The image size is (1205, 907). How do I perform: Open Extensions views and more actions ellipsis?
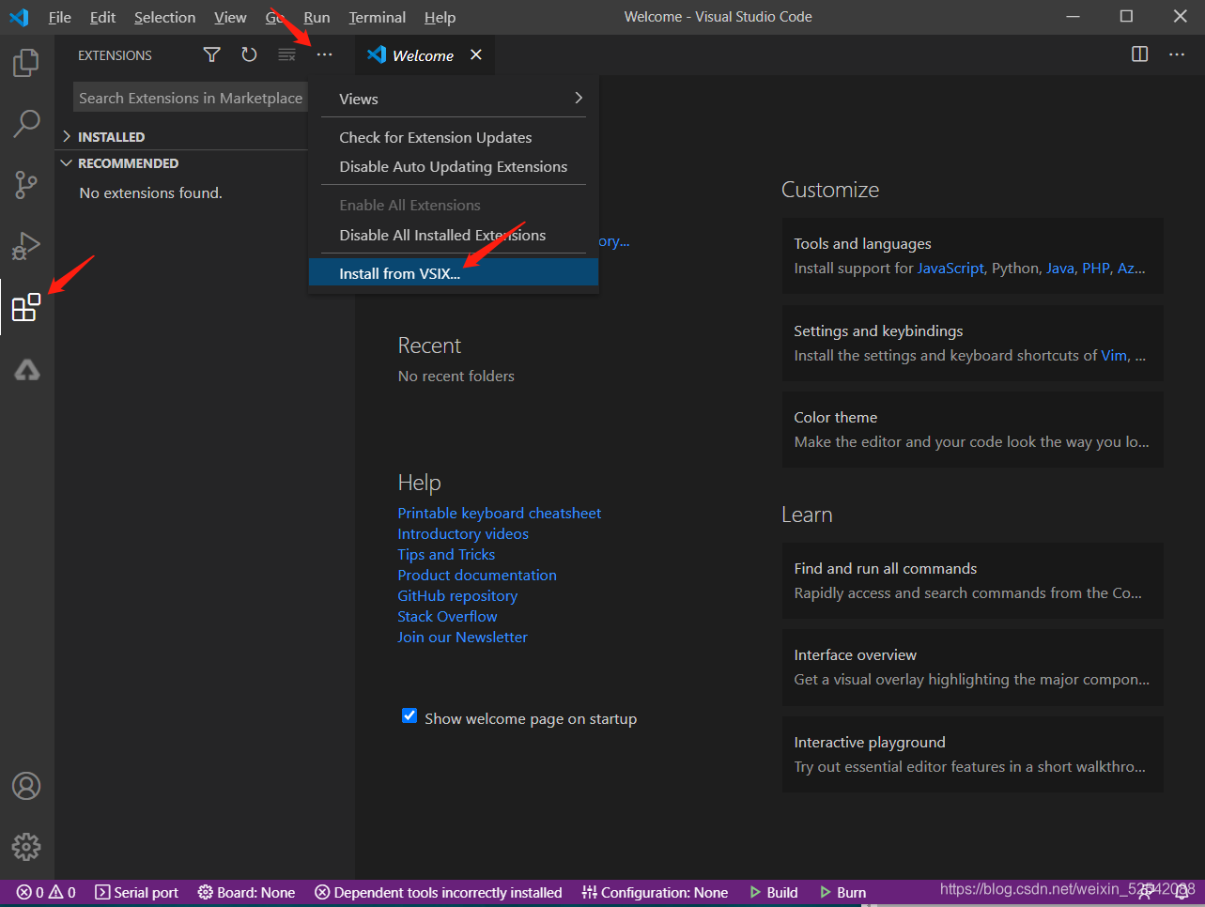[x=324, y=55]
